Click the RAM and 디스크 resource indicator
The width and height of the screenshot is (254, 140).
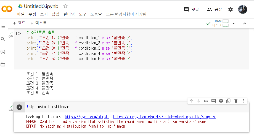(221, 23)
